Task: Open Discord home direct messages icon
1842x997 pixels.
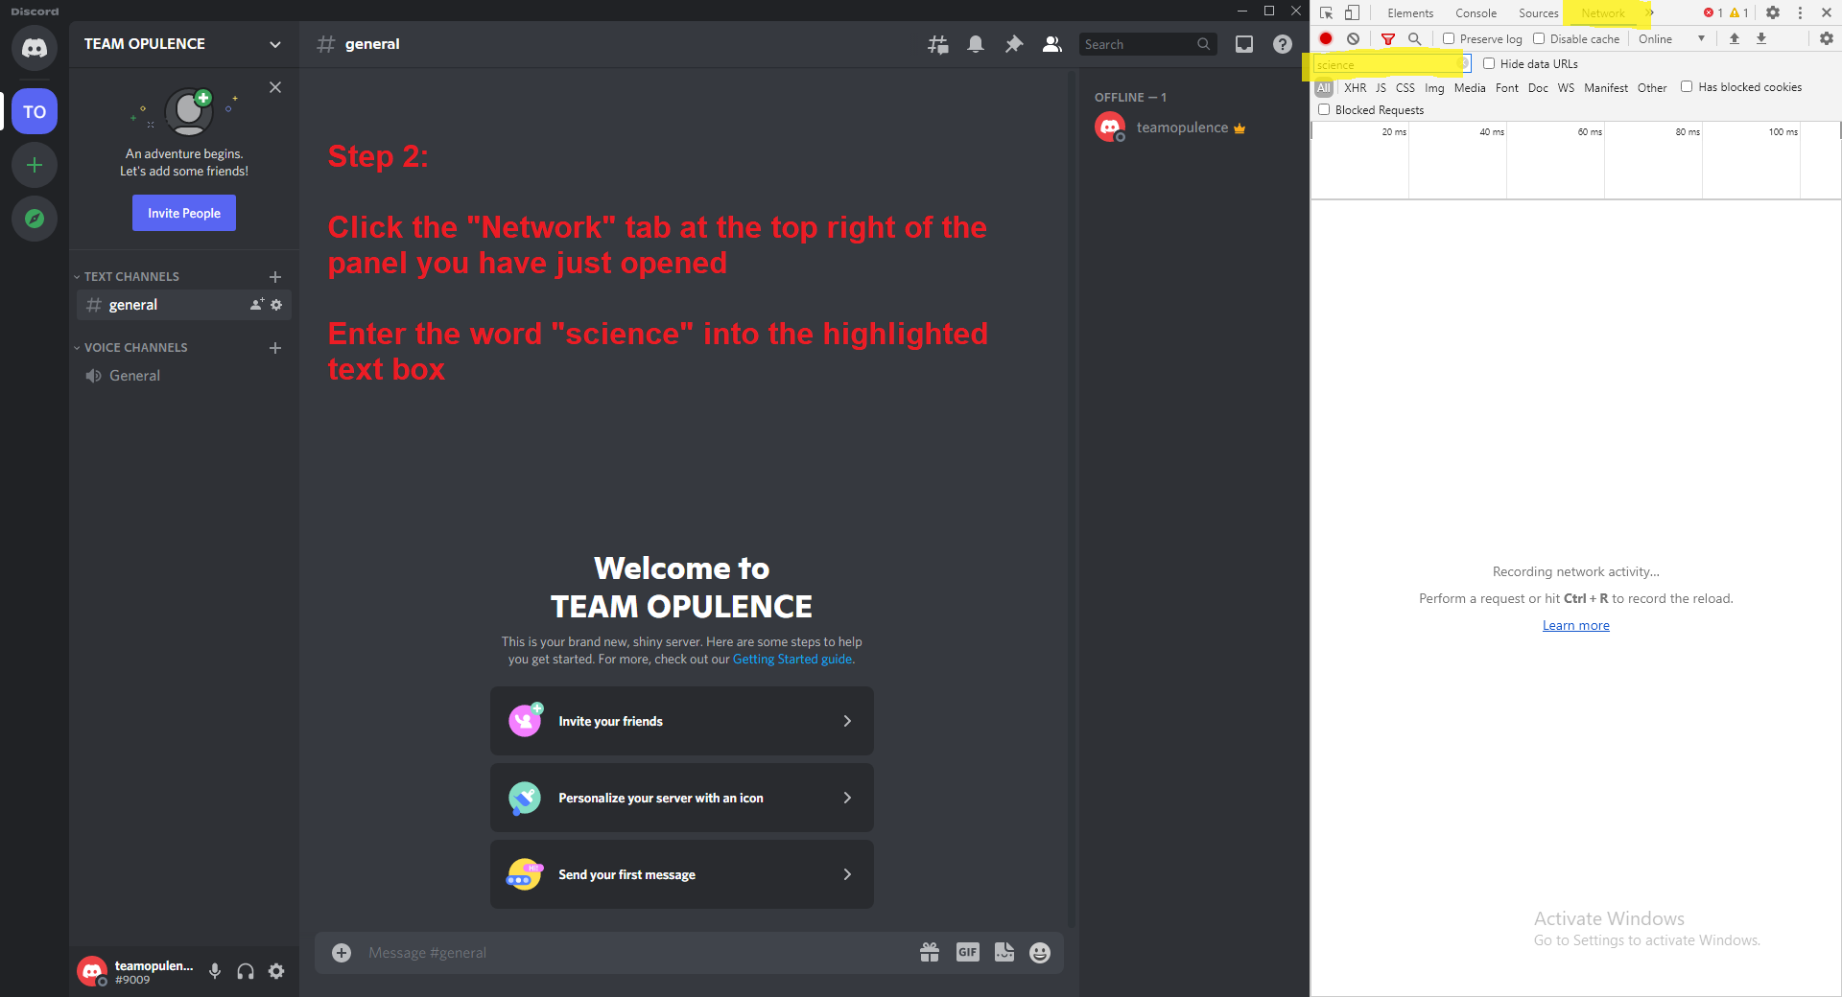Action: click(x=35, y=48)
